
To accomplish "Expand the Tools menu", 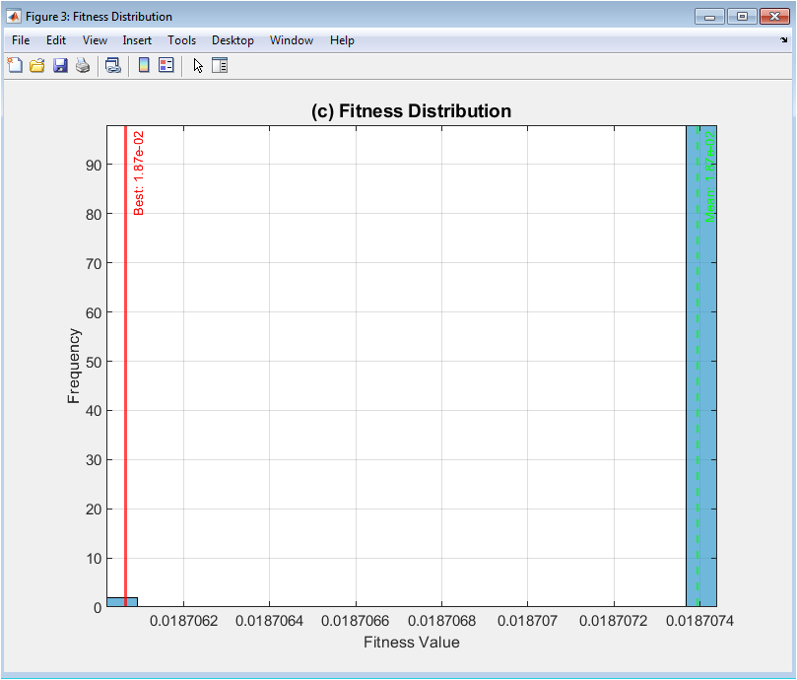I will [181, 40].
